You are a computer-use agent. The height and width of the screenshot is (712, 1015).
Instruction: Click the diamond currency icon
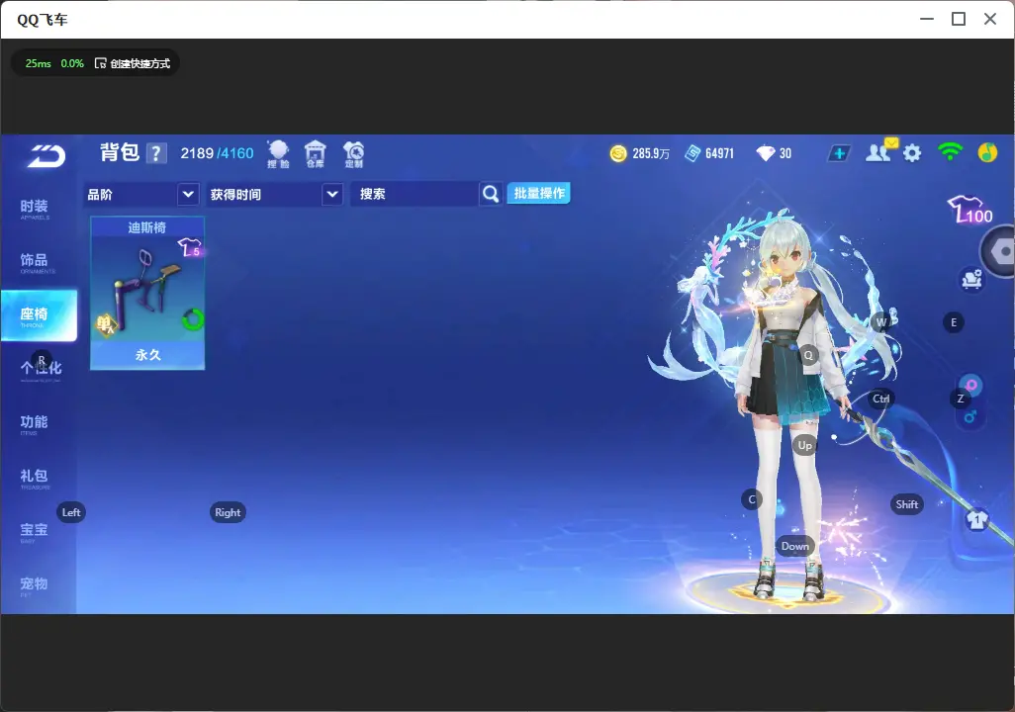pos(765,153)
